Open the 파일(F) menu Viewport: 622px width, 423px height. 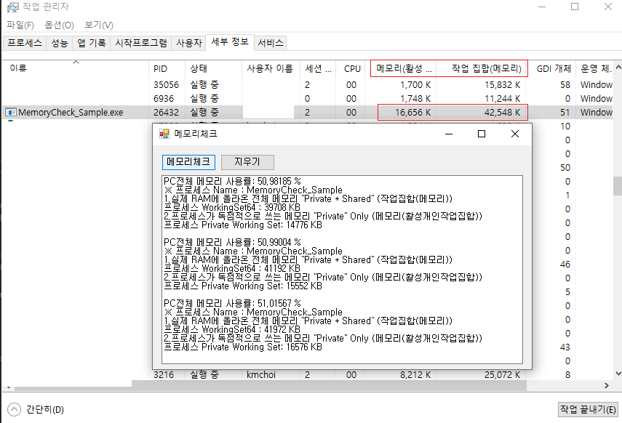(x=20, y=25)
